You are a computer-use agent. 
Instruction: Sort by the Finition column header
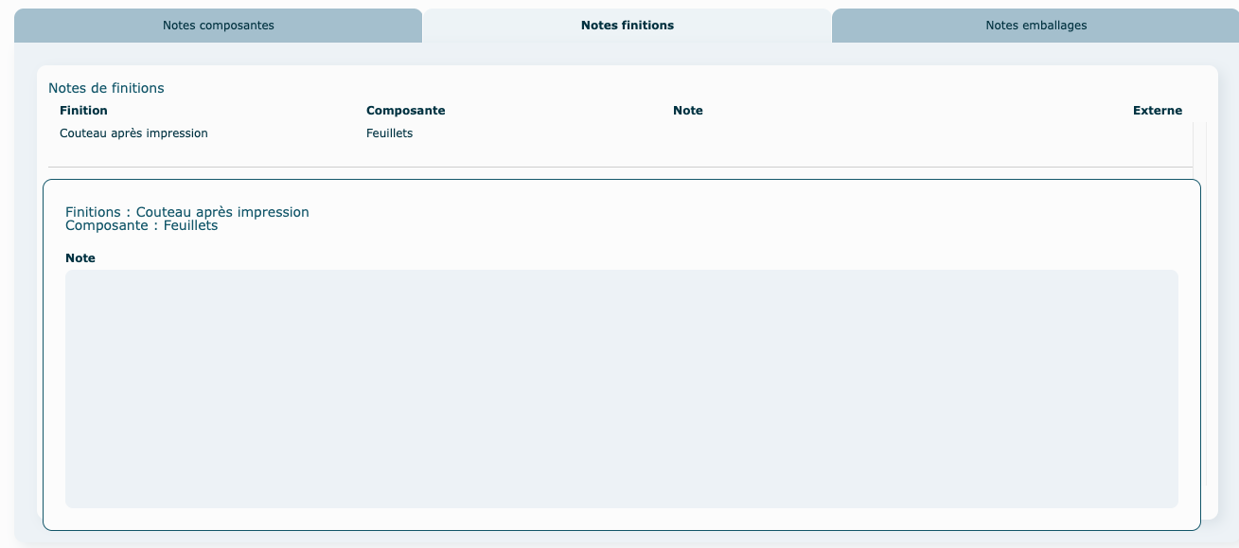click(83, 111)
